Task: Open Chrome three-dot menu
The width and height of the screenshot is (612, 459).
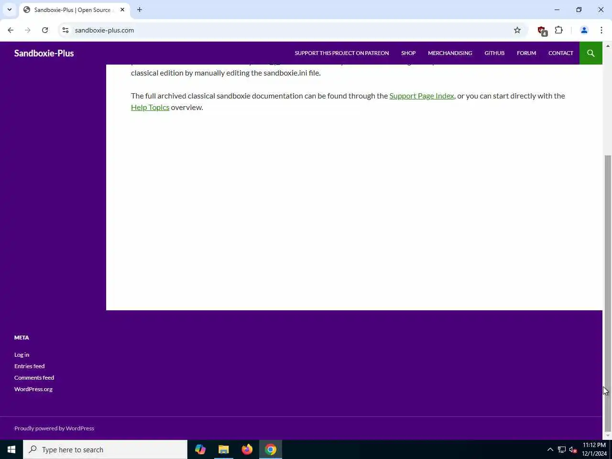Action: (x=601, y=30)
